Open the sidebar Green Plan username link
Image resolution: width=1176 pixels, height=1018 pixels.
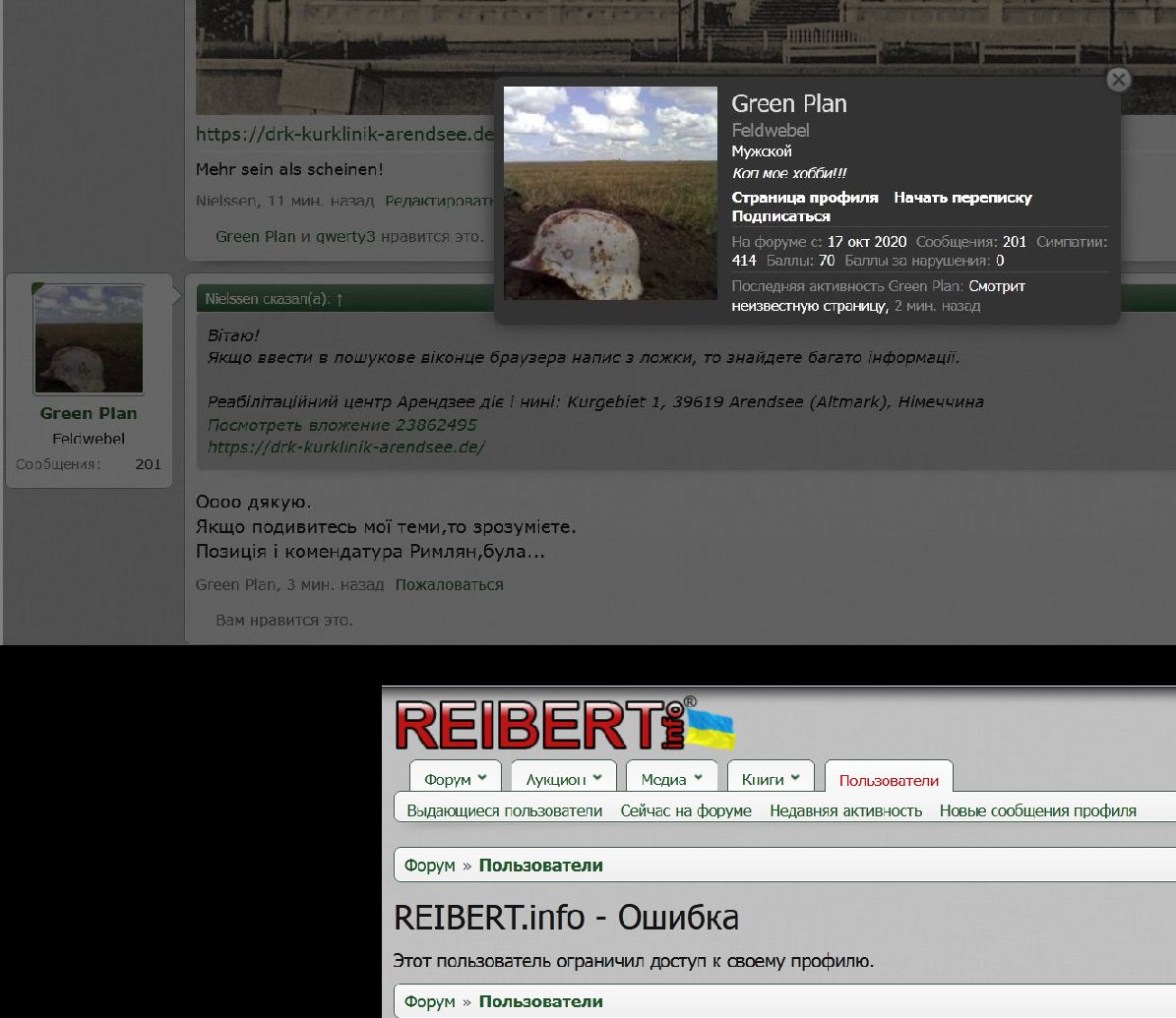(89, 413)
